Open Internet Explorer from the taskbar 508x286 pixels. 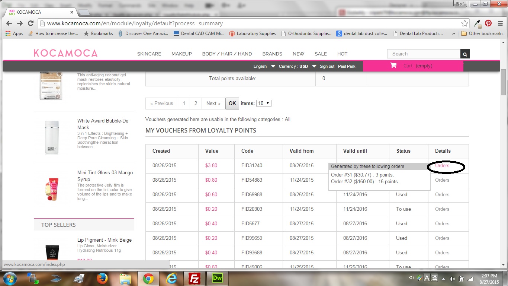pyautogui.click(x=171, y=279)
